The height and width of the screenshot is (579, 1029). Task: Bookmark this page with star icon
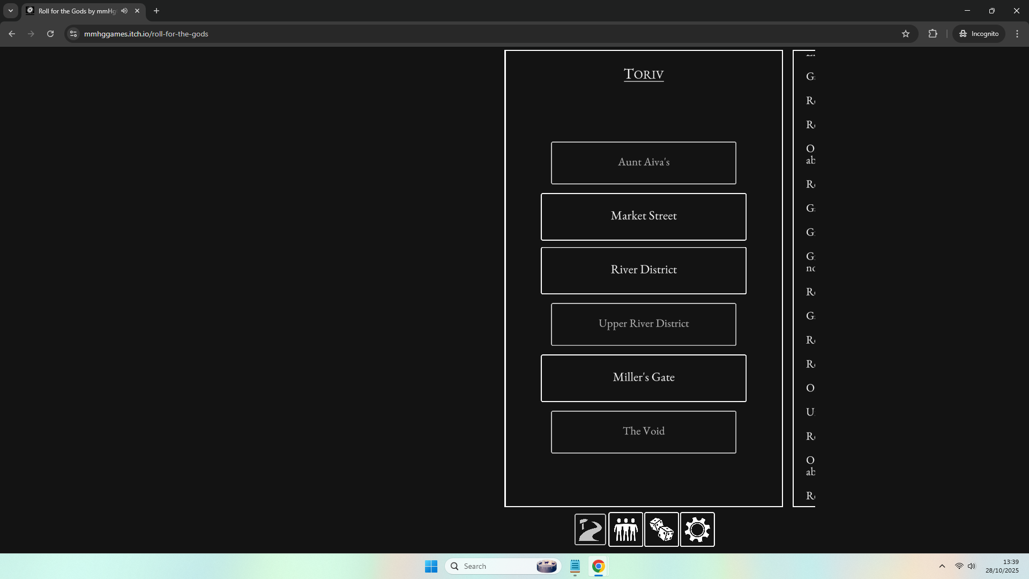pyautogui.click(x=906, y=34)
